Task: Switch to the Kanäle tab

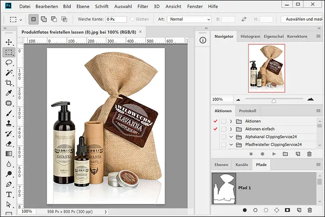Action: click(241, 165)
